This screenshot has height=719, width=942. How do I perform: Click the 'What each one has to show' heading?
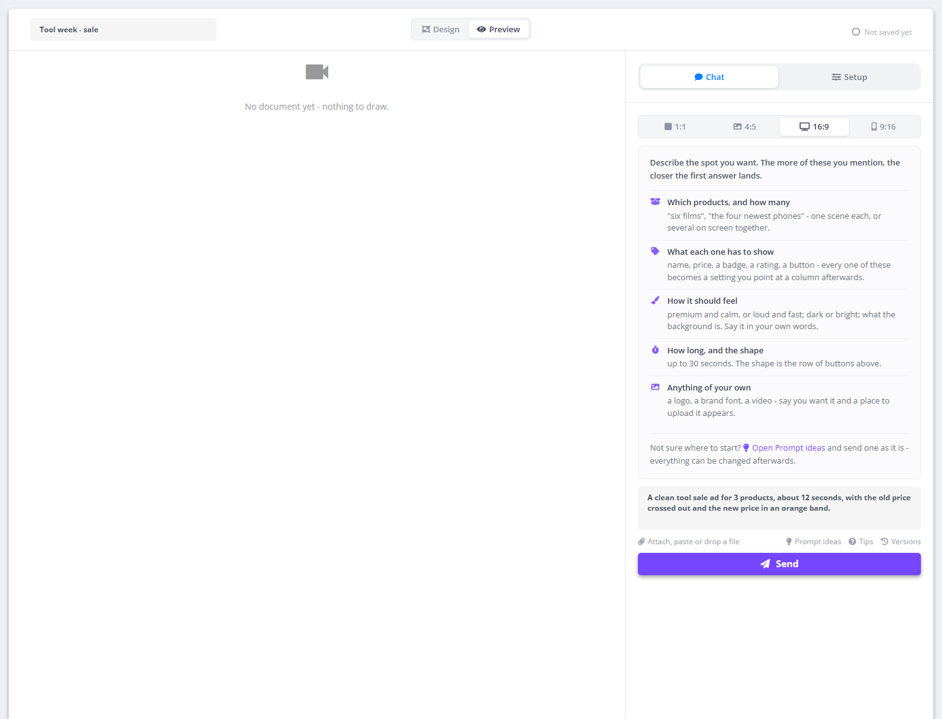[x=720, y=252]
